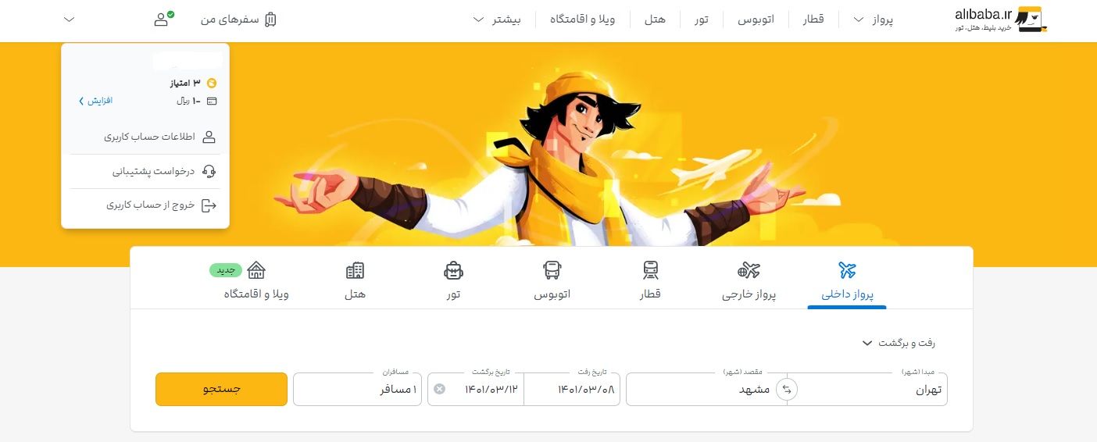Select the domestic flight airplane icon

tap(847, 271)
